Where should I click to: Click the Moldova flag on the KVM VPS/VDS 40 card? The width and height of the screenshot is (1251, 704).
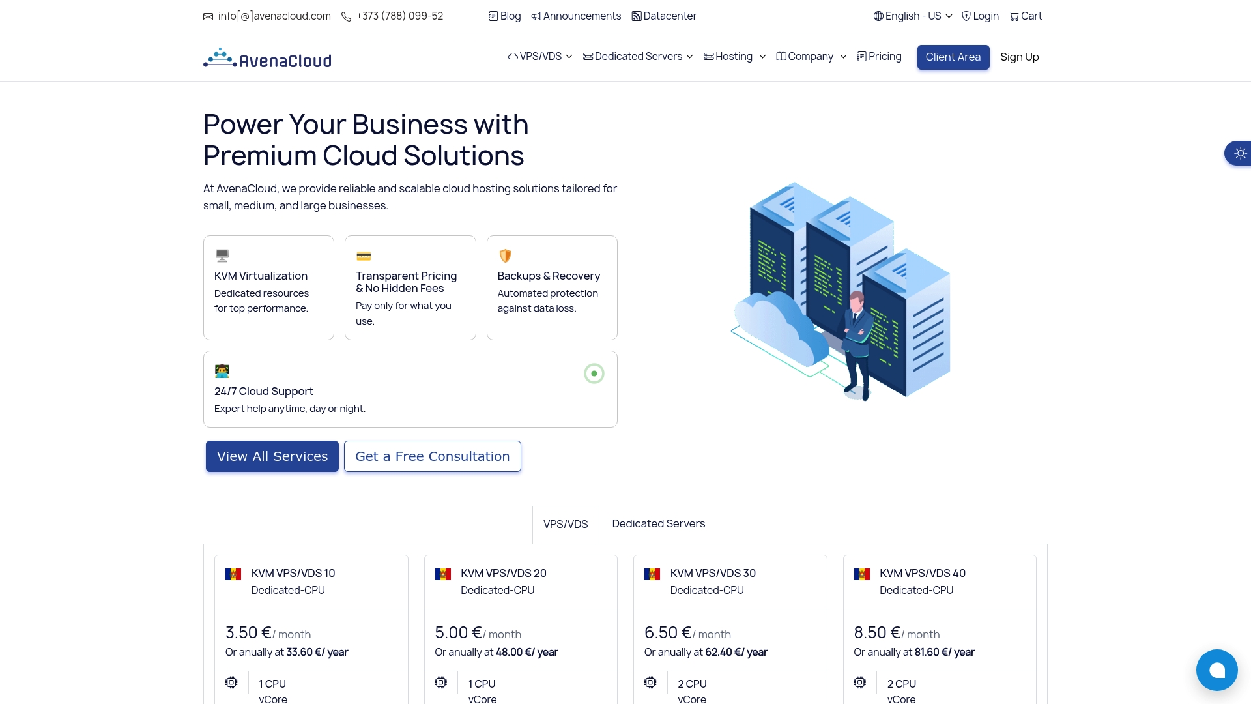pos(861,574)
